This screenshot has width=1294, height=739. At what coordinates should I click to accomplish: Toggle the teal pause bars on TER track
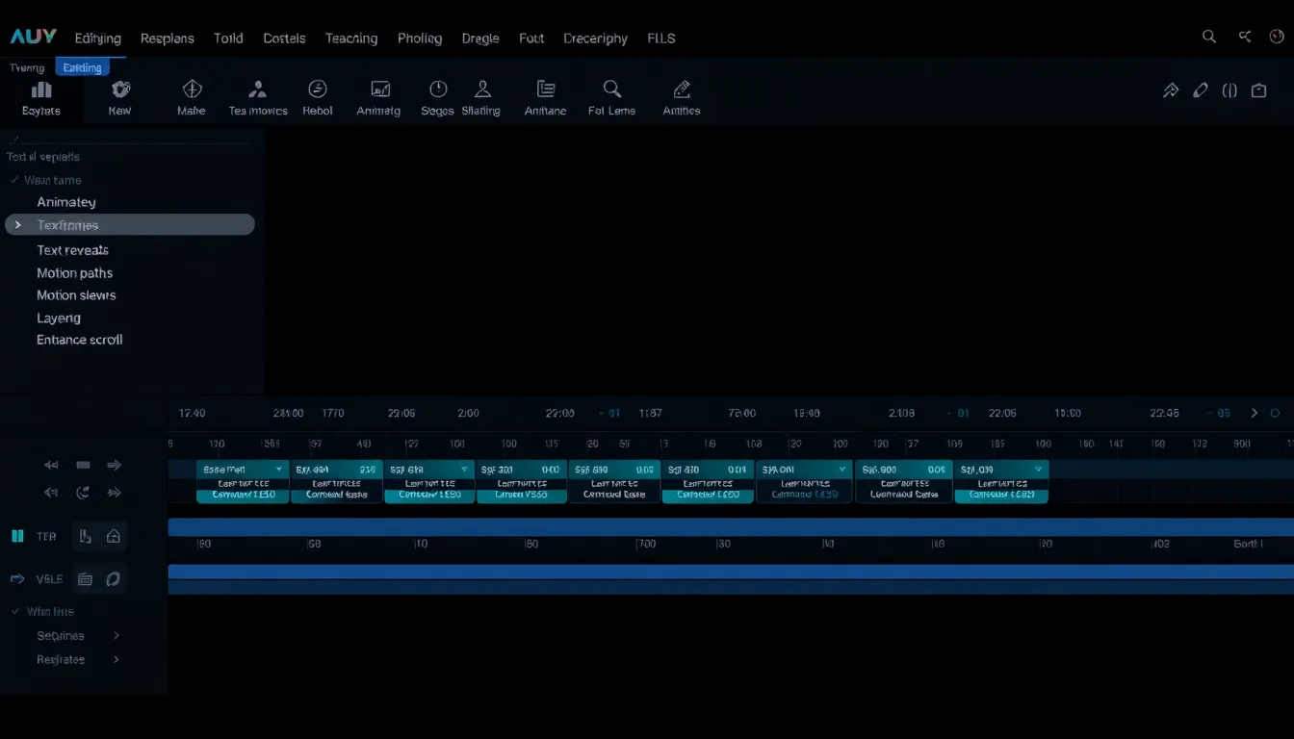[16, 536]
